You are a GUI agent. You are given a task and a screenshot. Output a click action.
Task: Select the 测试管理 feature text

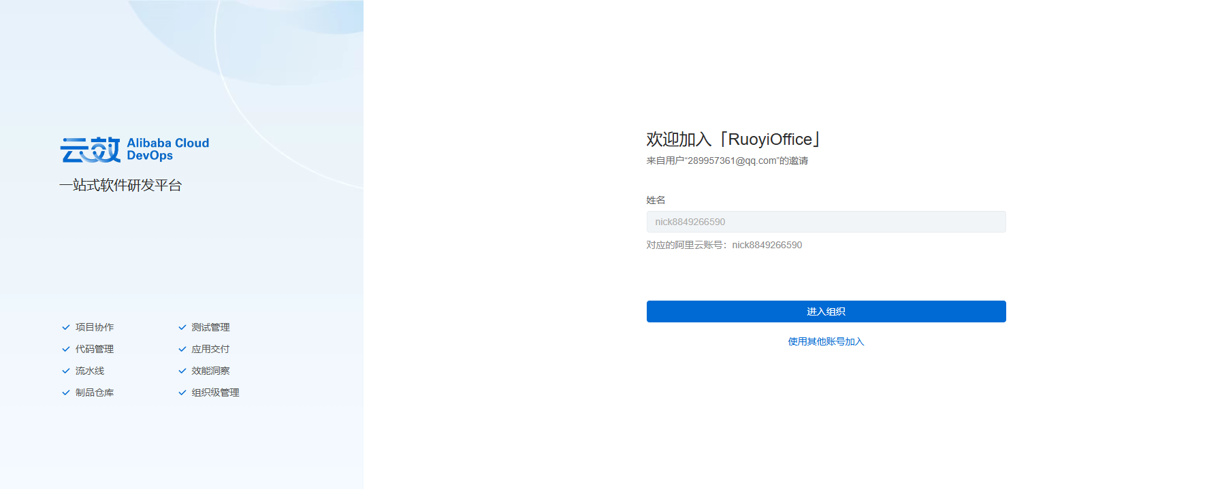pyautogui.click(x=210, y=327)
